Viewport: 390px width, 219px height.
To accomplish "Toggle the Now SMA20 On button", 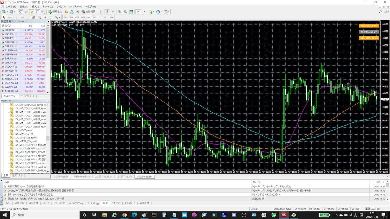I will point(369,26).
